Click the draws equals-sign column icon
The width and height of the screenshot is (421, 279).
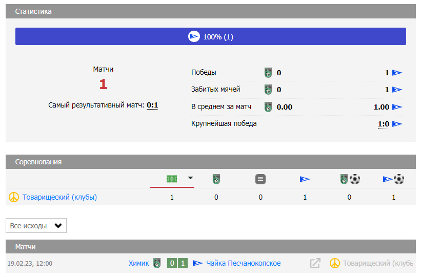point(260,179)
